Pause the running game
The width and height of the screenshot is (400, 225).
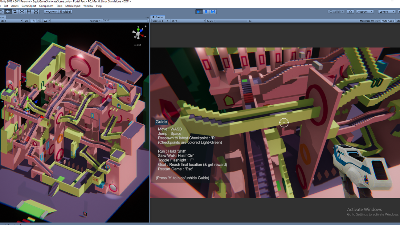[x=206, y=12]
